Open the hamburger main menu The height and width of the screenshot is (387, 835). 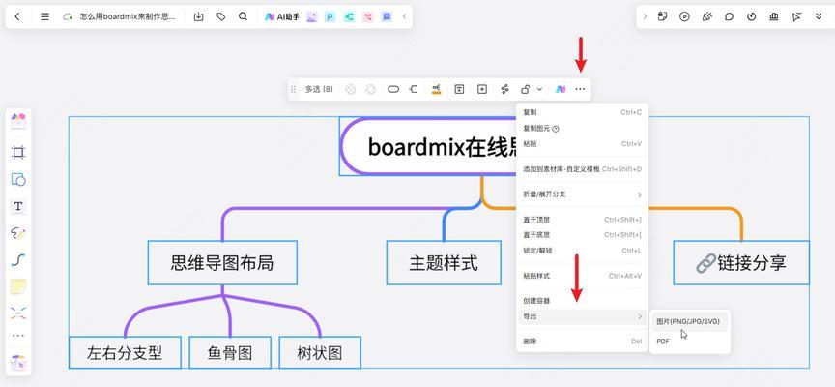click(44, 16)
